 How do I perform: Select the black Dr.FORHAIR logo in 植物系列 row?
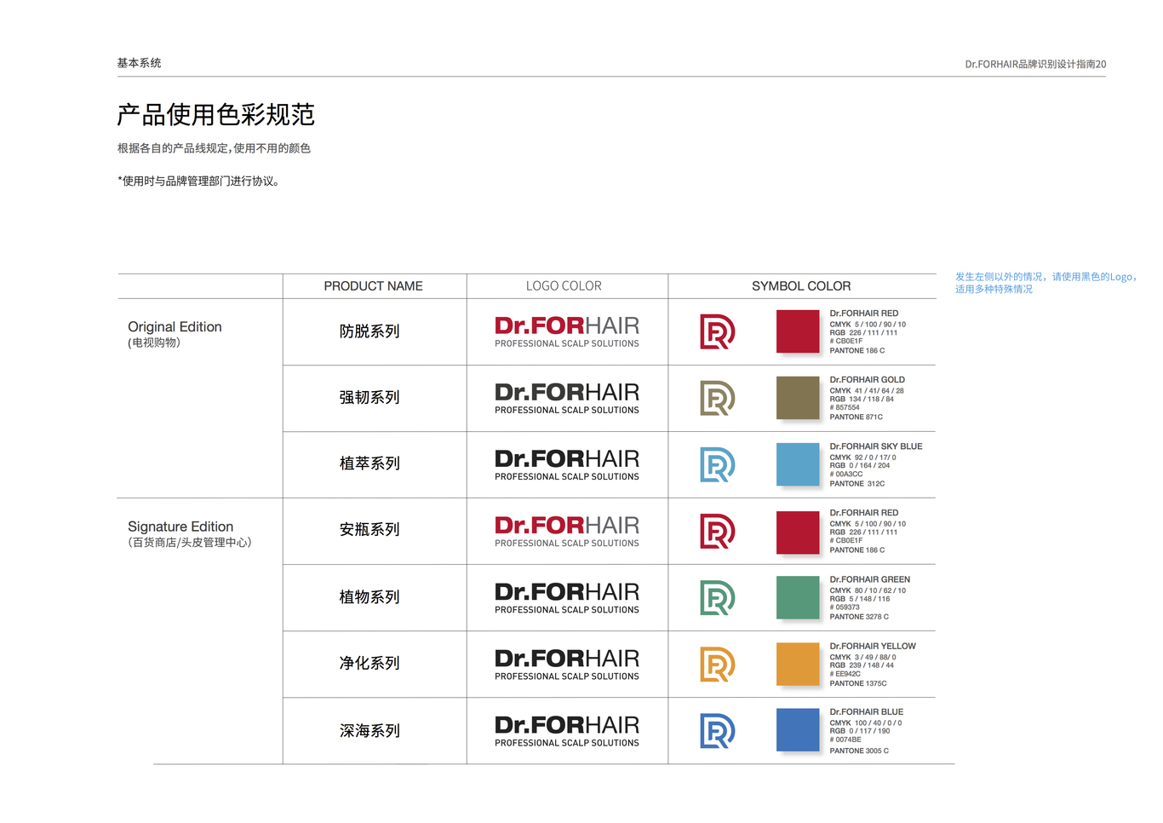(567, 597)
